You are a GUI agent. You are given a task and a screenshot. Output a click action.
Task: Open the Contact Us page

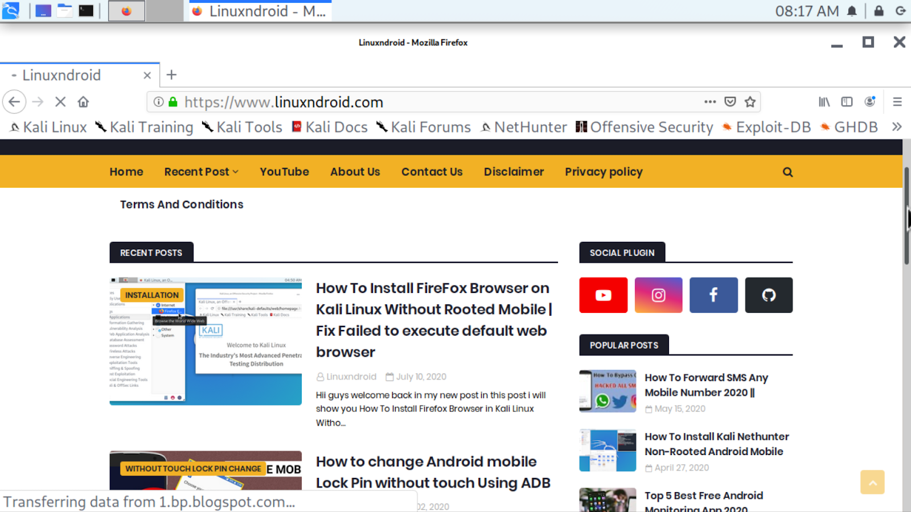432,172
